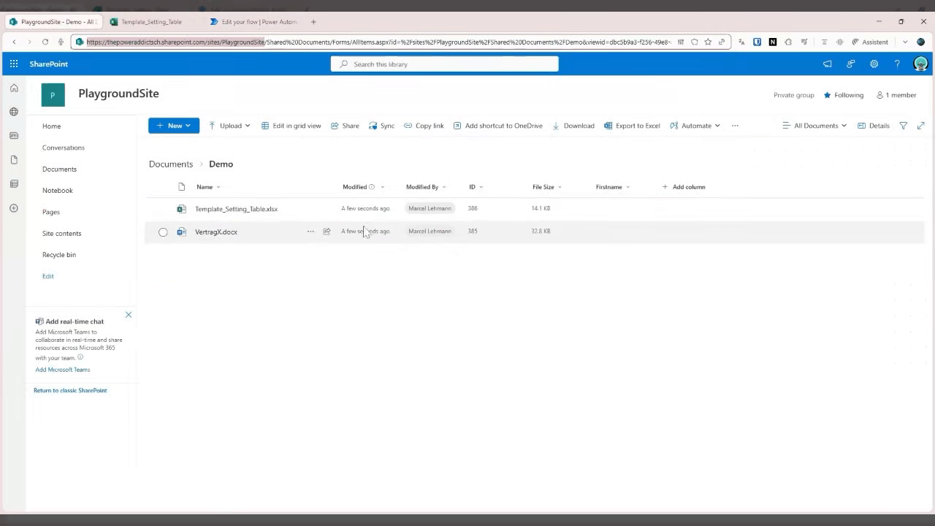Click Copy link in the command bar
Viewport: 935px width, 526px height.
pyautogui.click(x=424, y=126)
